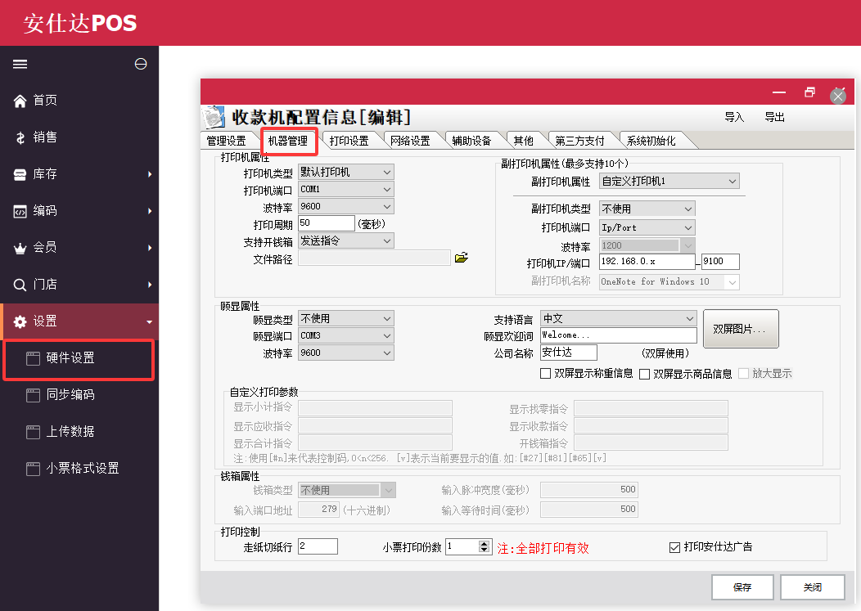
Task: Uncheck 打印安仕达广告 checkbox
Action: [x=675, y=547]
